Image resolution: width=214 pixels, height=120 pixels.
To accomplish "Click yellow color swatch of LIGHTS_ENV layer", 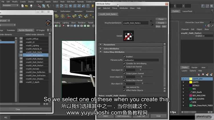I will click(191, 79).
